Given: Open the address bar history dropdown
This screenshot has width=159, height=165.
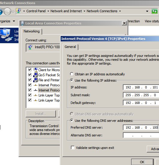Looking at the screenshot, I should click(147, 11).
